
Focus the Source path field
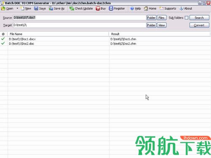(79, 18)
